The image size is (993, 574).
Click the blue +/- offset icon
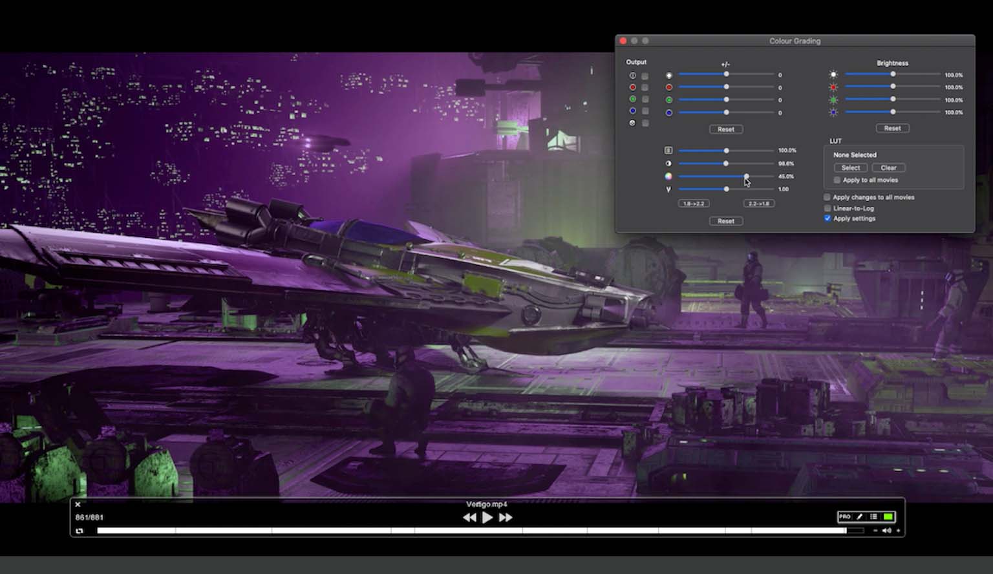coord(669,112)
